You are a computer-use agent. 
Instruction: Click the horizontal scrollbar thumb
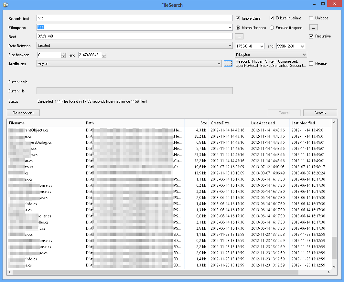pos(156,272)
